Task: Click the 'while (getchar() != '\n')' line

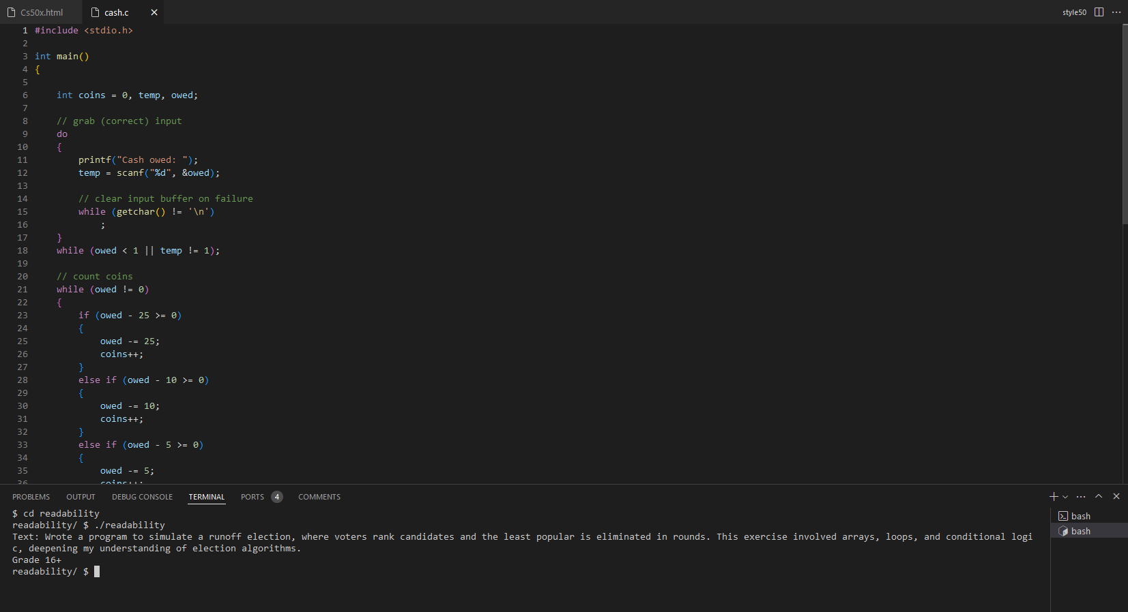Action: pos(146,212)
